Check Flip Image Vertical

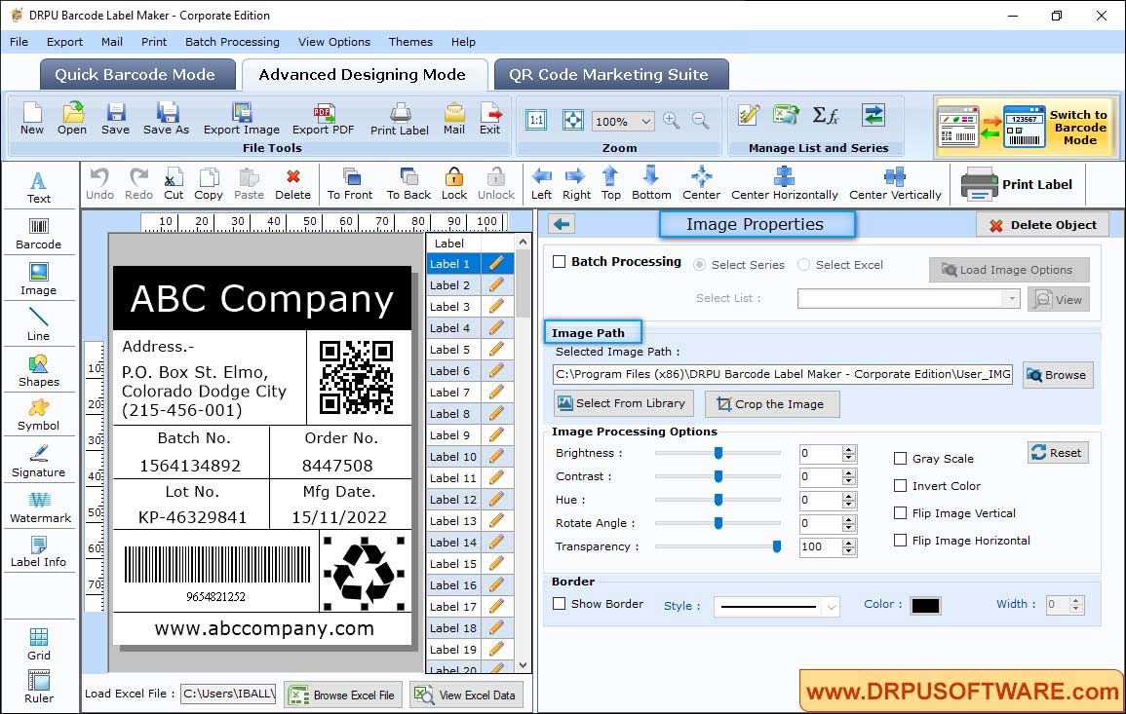(900, 513)
